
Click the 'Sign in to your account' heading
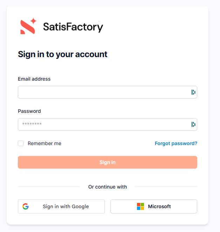click(x=63, y=54)
